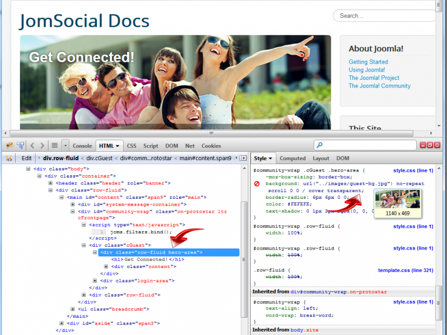Expand the login-area div node
This screenshot has width=447, height=335.
[95, 281]
